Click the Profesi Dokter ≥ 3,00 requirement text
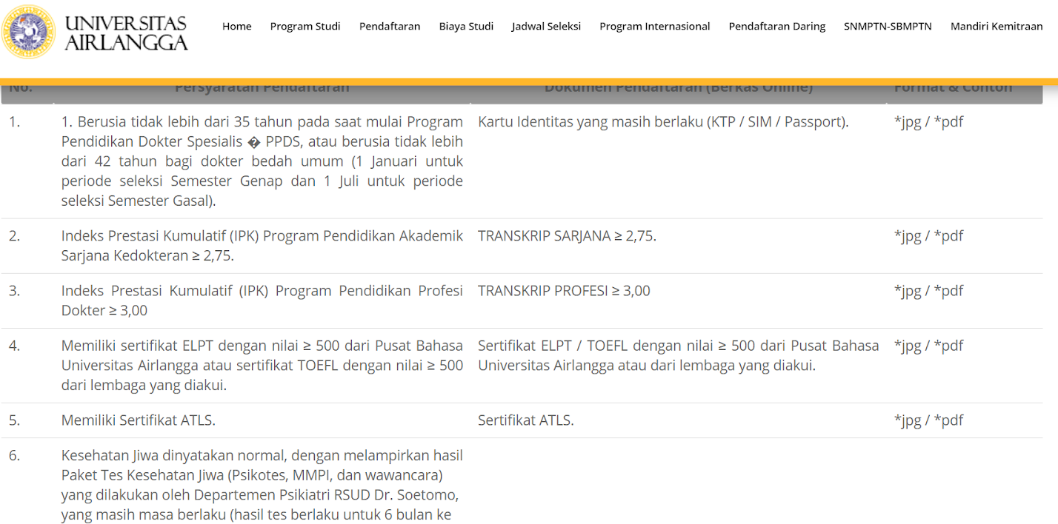Image resolution: width=1058 pixels, height=524 pixels. coord(262,300)
